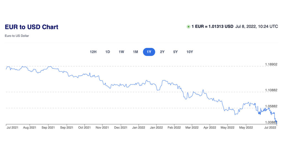The height and width of the screenshot is (155, 283).
Task: Click the Euro to US Dollar subtitle
Action: click(17, 36)
